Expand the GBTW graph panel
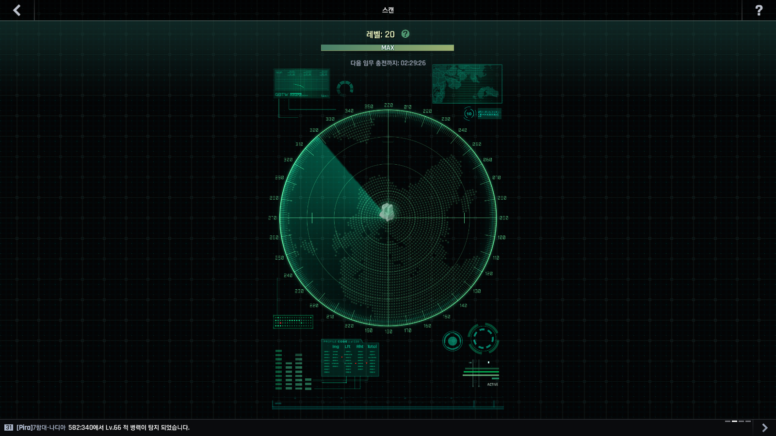The width and height of the screenshot is (776, 436). [302, 83]
